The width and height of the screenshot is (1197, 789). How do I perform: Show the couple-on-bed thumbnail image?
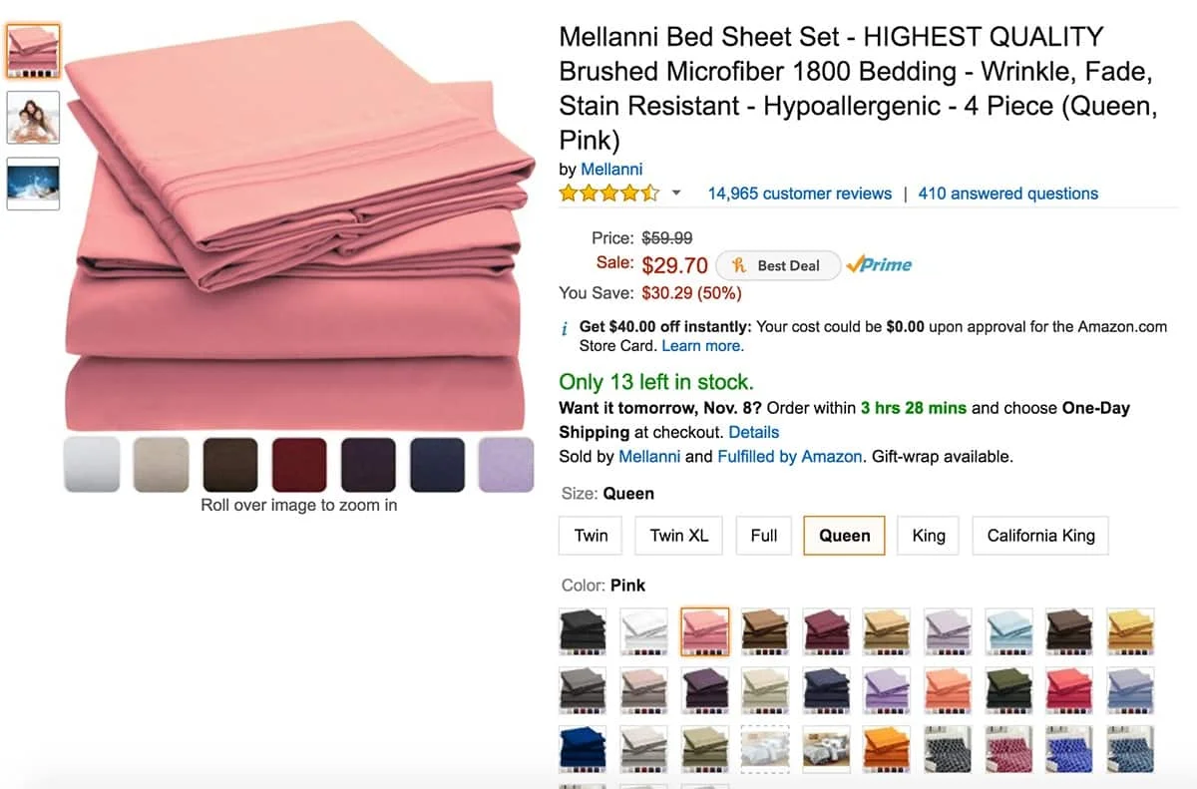(33, 118)
